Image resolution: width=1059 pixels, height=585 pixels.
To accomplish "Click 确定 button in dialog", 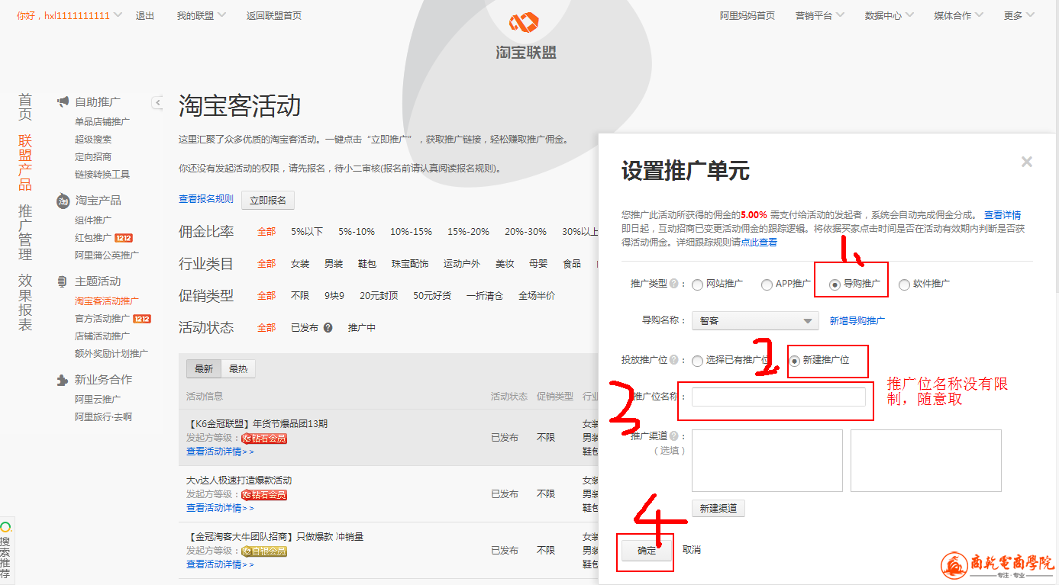I will (x=647, y=550).
